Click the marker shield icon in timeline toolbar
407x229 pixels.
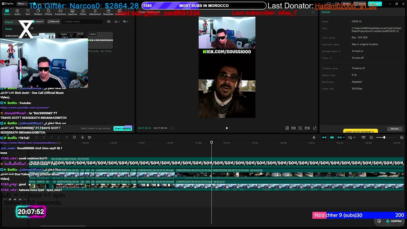coord(74,137)
